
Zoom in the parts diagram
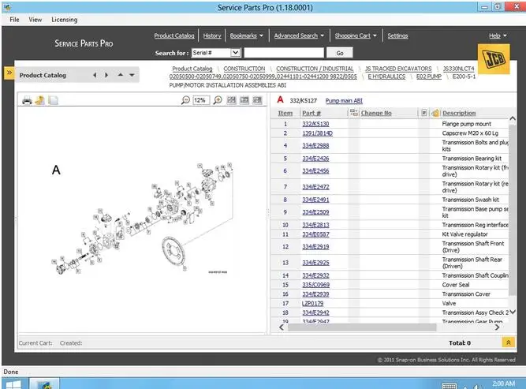tap(218, 100)
